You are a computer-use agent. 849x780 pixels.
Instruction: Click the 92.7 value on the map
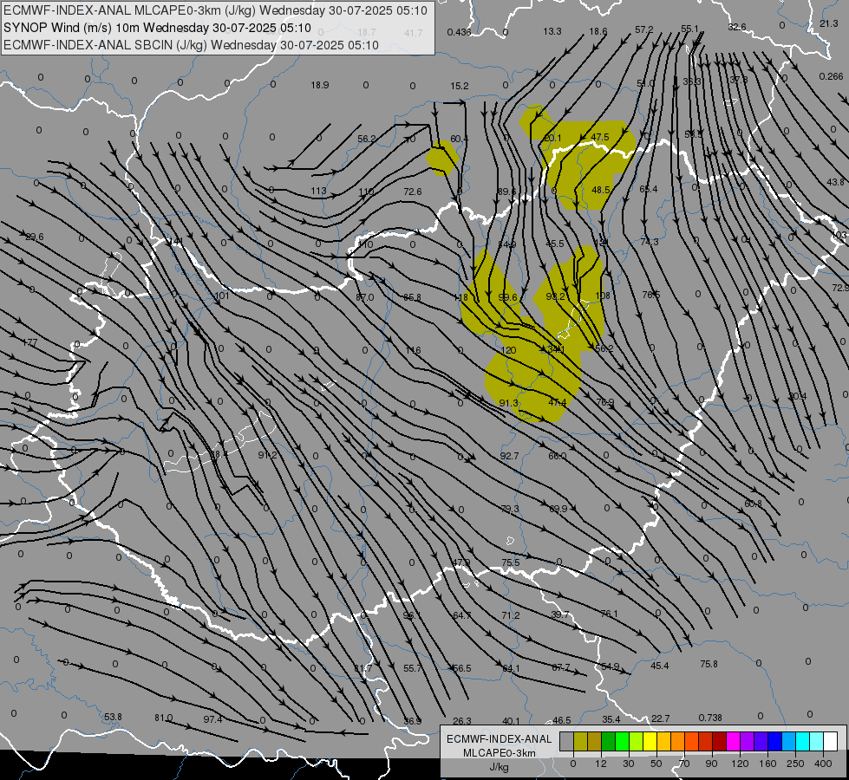510,457
